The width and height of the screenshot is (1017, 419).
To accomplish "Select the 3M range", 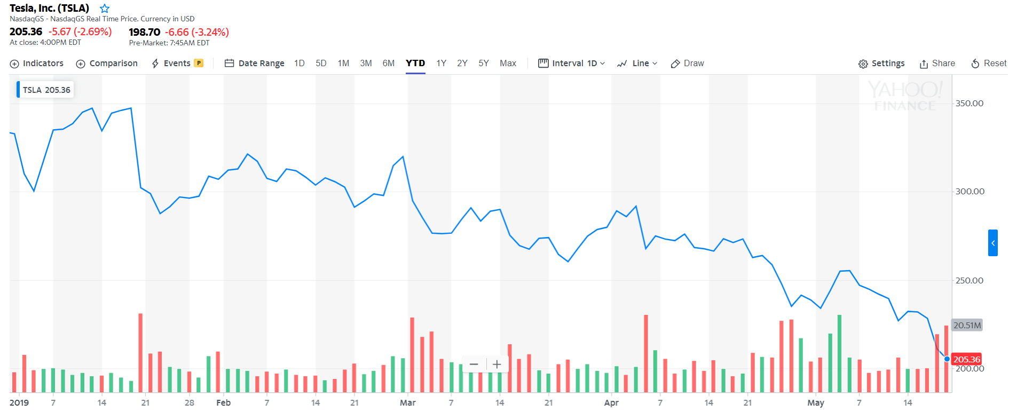I will [x=366, y=63].
